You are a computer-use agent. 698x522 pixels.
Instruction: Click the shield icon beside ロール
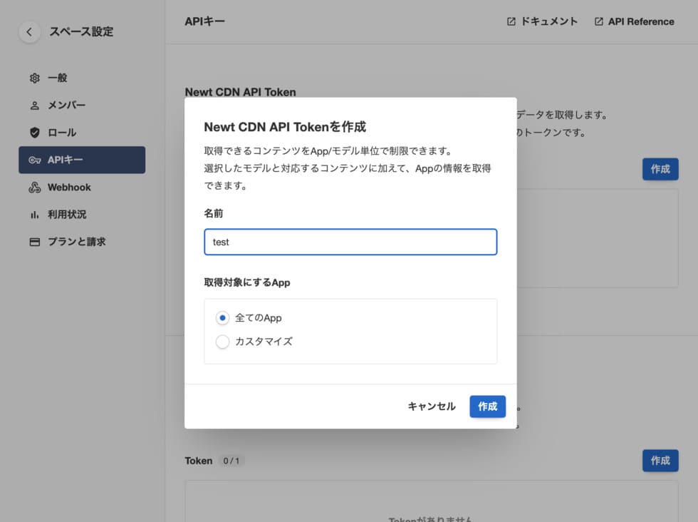(35, 133)
